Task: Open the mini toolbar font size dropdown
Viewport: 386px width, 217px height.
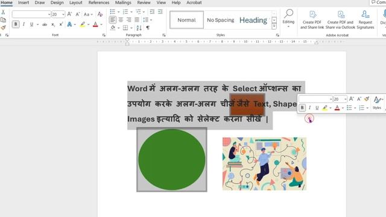Action: pos(346,99)
